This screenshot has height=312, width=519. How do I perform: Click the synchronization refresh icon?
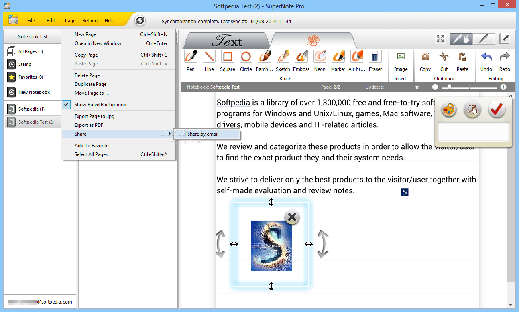[140, 20]
